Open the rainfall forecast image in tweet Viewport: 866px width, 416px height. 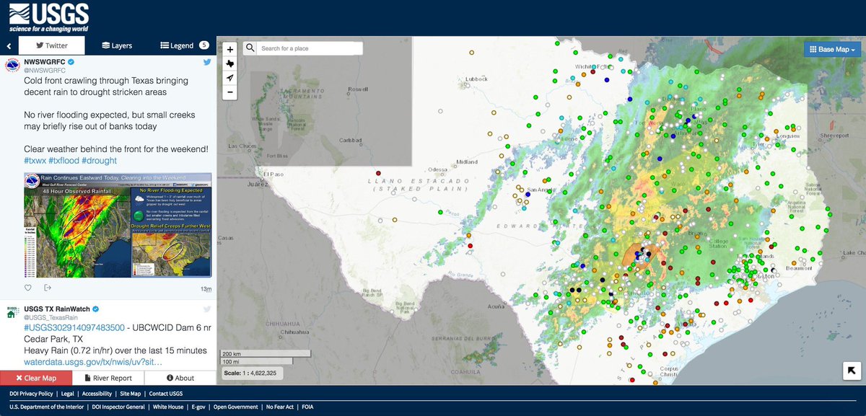pyautogui.click(x=118, y=225)
